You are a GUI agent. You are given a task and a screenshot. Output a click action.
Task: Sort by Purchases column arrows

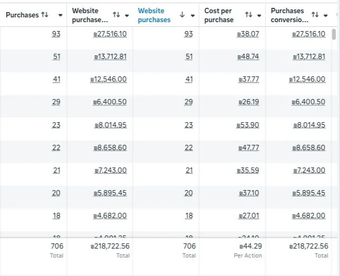tap(45, 15)
